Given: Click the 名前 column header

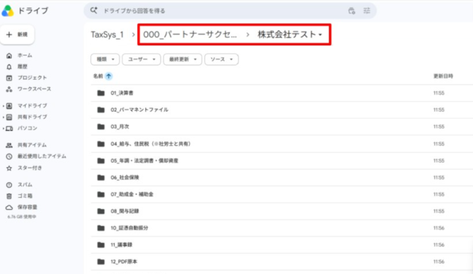Looking at the screenshot, I should (98, 76).
